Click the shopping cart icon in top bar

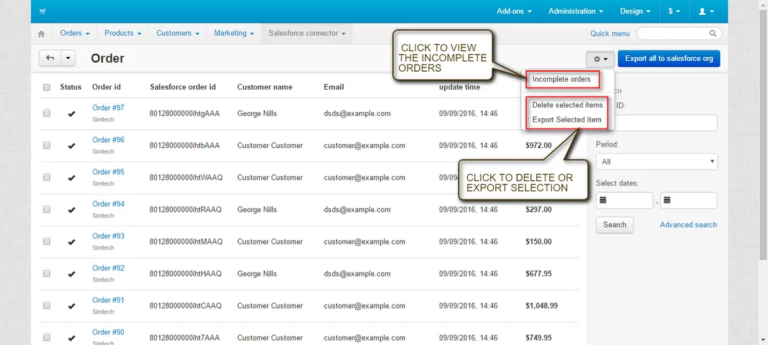pos(42,12)
